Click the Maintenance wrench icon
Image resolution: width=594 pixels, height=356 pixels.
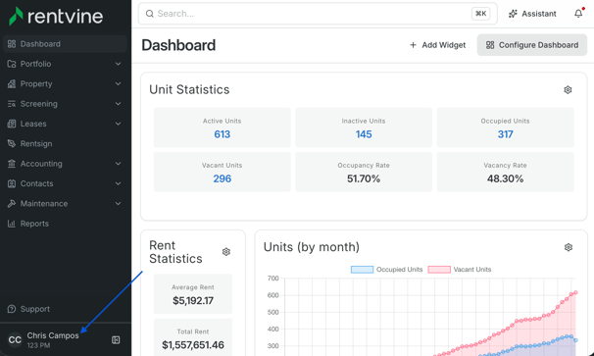click(x=12, y=204)
